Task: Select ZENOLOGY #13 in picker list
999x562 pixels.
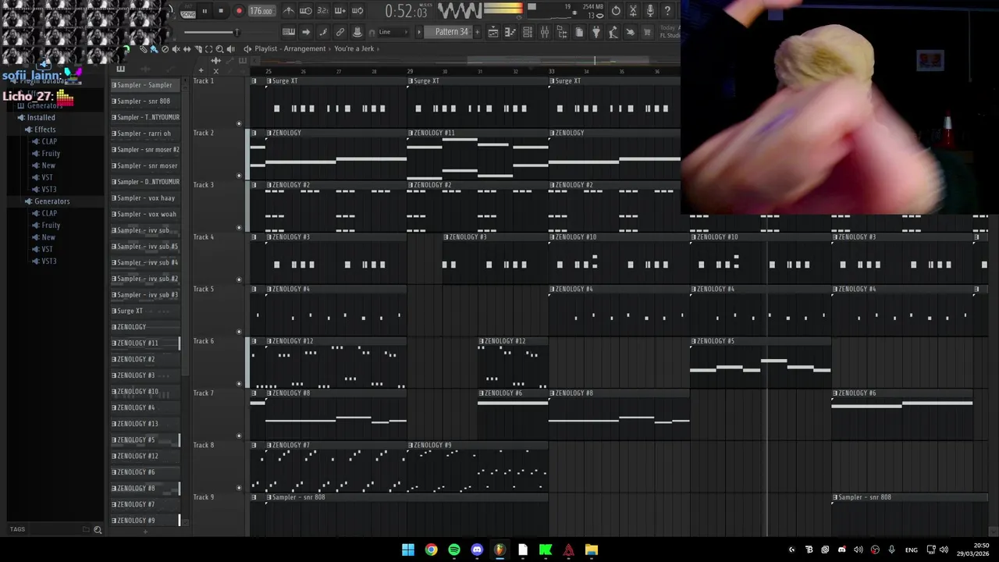Action: [145, 424]
